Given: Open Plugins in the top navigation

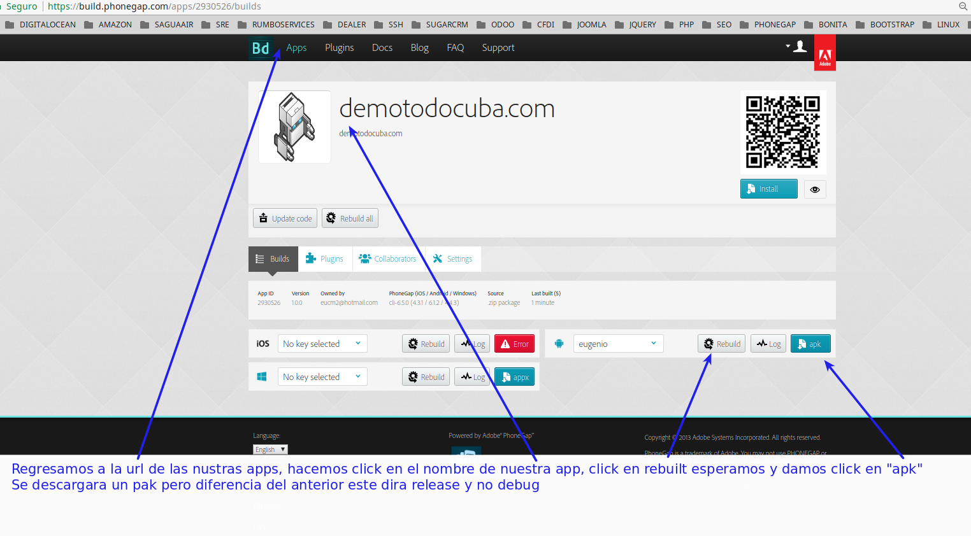Looking at the screenshot, I should tap(340, 48).
